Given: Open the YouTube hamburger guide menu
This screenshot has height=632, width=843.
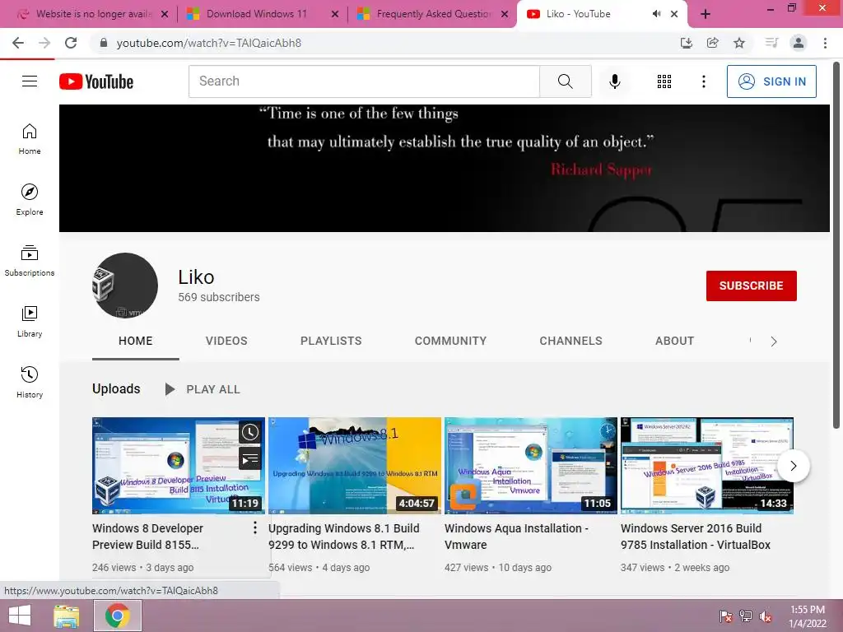Looking at the screenshot, I should (x=30, y=81).
